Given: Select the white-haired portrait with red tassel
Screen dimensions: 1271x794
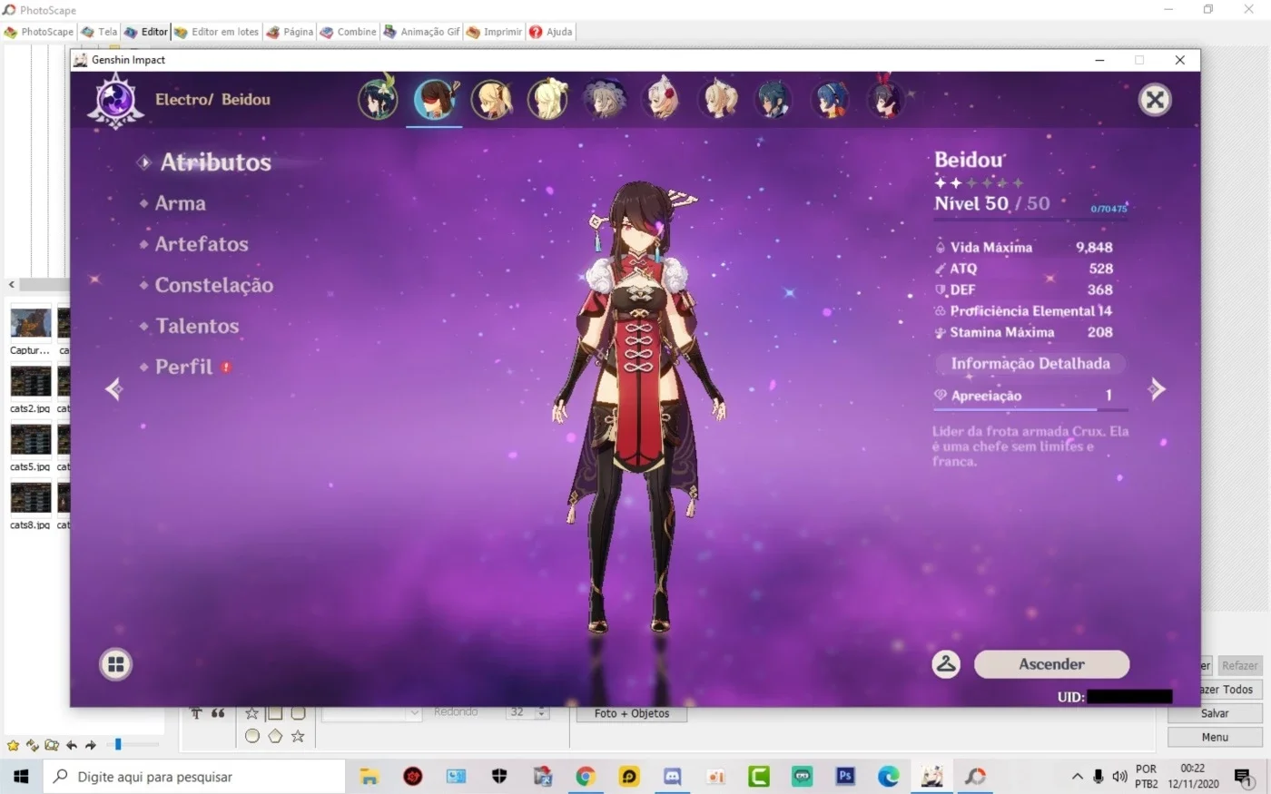Looking at the screenshot, I should coord(662,99).
